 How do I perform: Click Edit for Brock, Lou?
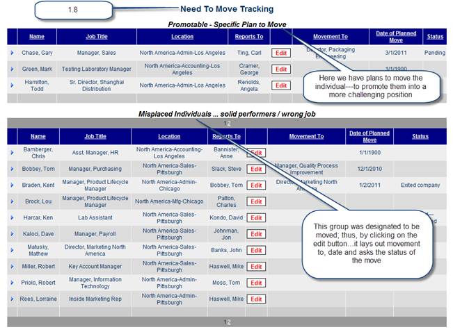pyautogui.click(x=256, y=201)
